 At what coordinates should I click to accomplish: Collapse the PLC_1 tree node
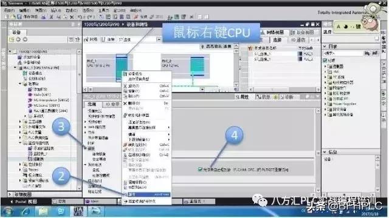click(x=15, y=67)
